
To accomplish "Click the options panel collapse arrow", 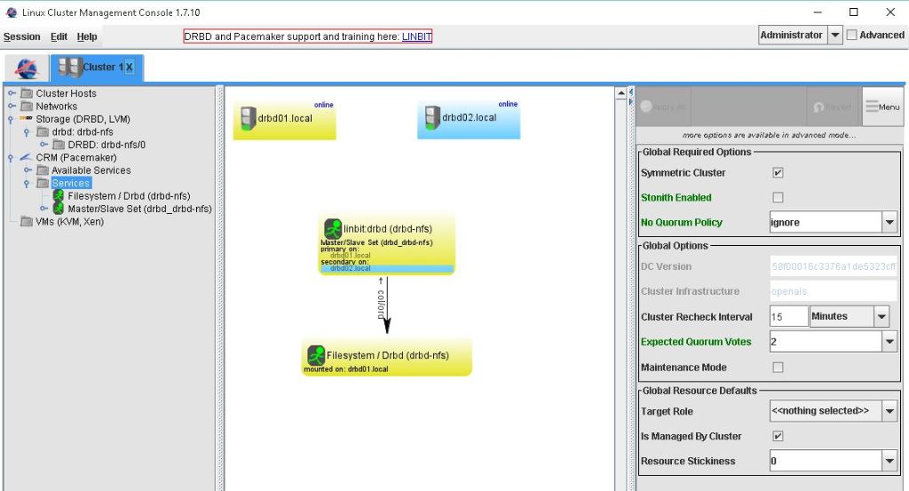I will pos(631,91).
